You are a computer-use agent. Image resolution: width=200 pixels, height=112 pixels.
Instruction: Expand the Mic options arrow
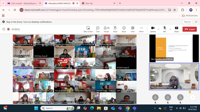point(170,29)
